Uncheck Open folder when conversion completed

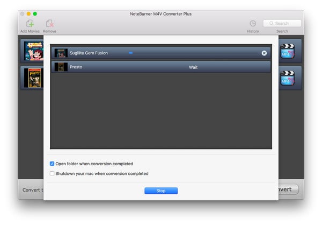52,164
